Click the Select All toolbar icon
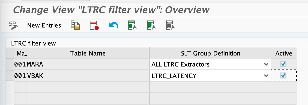This screenshot has height=105, width=308. (132, 25)
